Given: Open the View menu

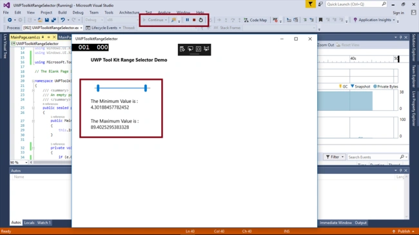Looking at the screenshot, I should coord(30,12).
